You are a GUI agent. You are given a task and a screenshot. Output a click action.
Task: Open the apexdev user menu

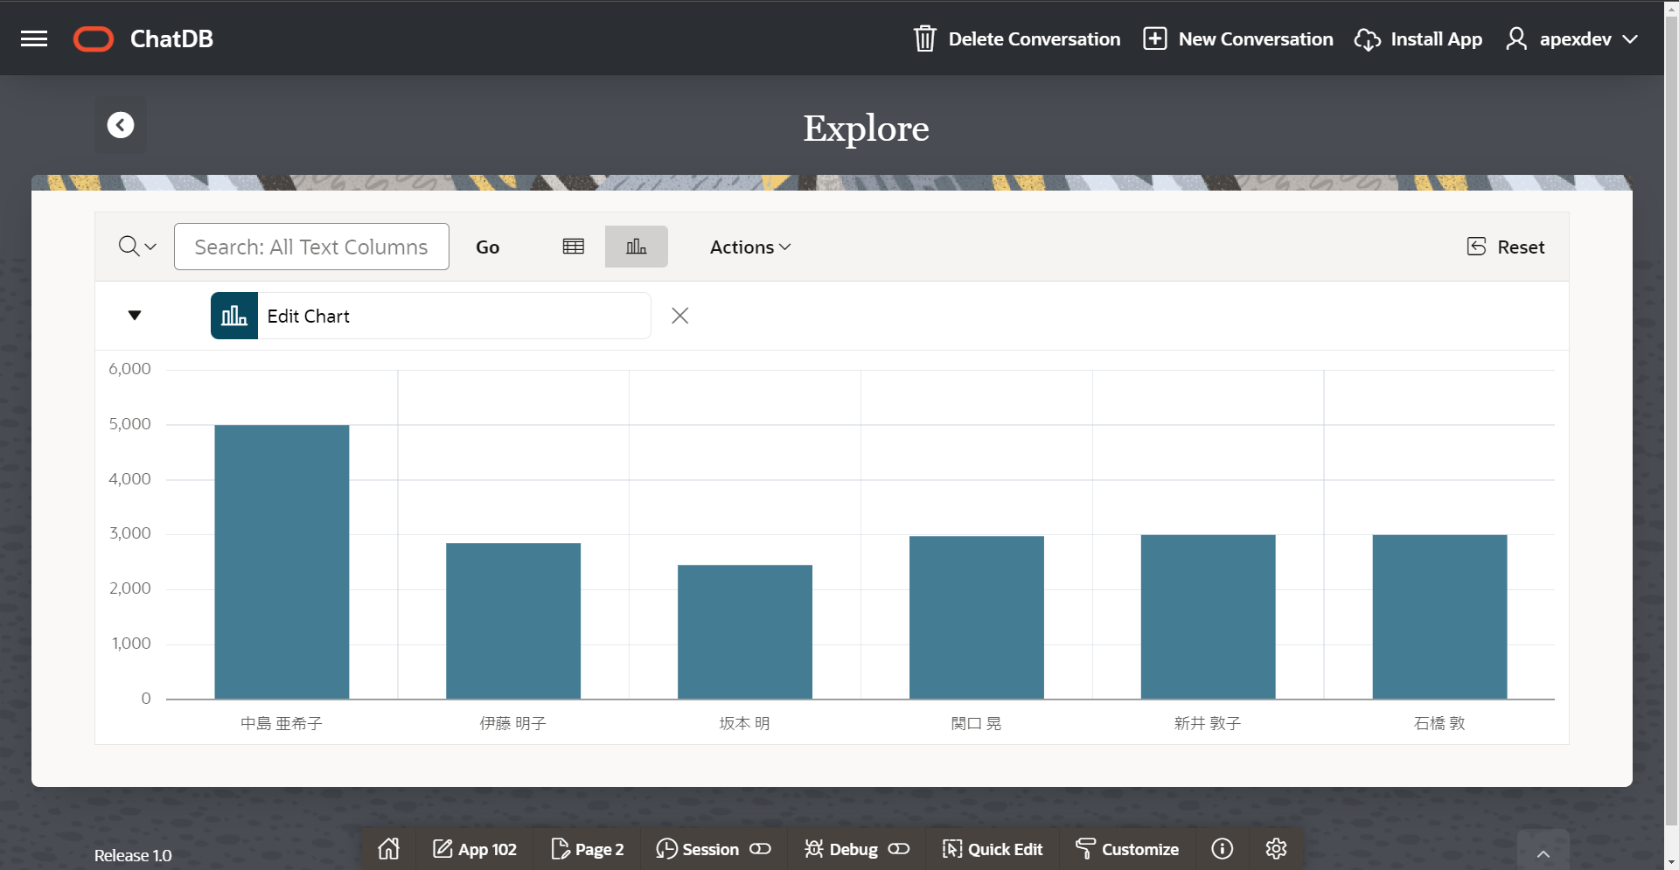pyautogui.click(x=1572, y=38)
